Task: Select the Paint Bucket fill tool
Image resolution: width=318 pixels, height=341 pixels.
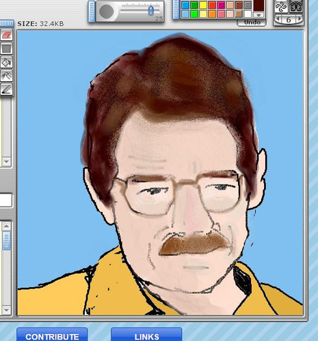Action: [x=6, y=62]
